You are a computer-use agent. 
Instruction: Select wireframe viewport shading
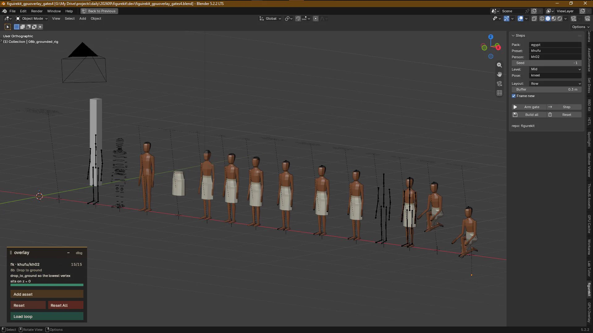click(x=542, y=18)
